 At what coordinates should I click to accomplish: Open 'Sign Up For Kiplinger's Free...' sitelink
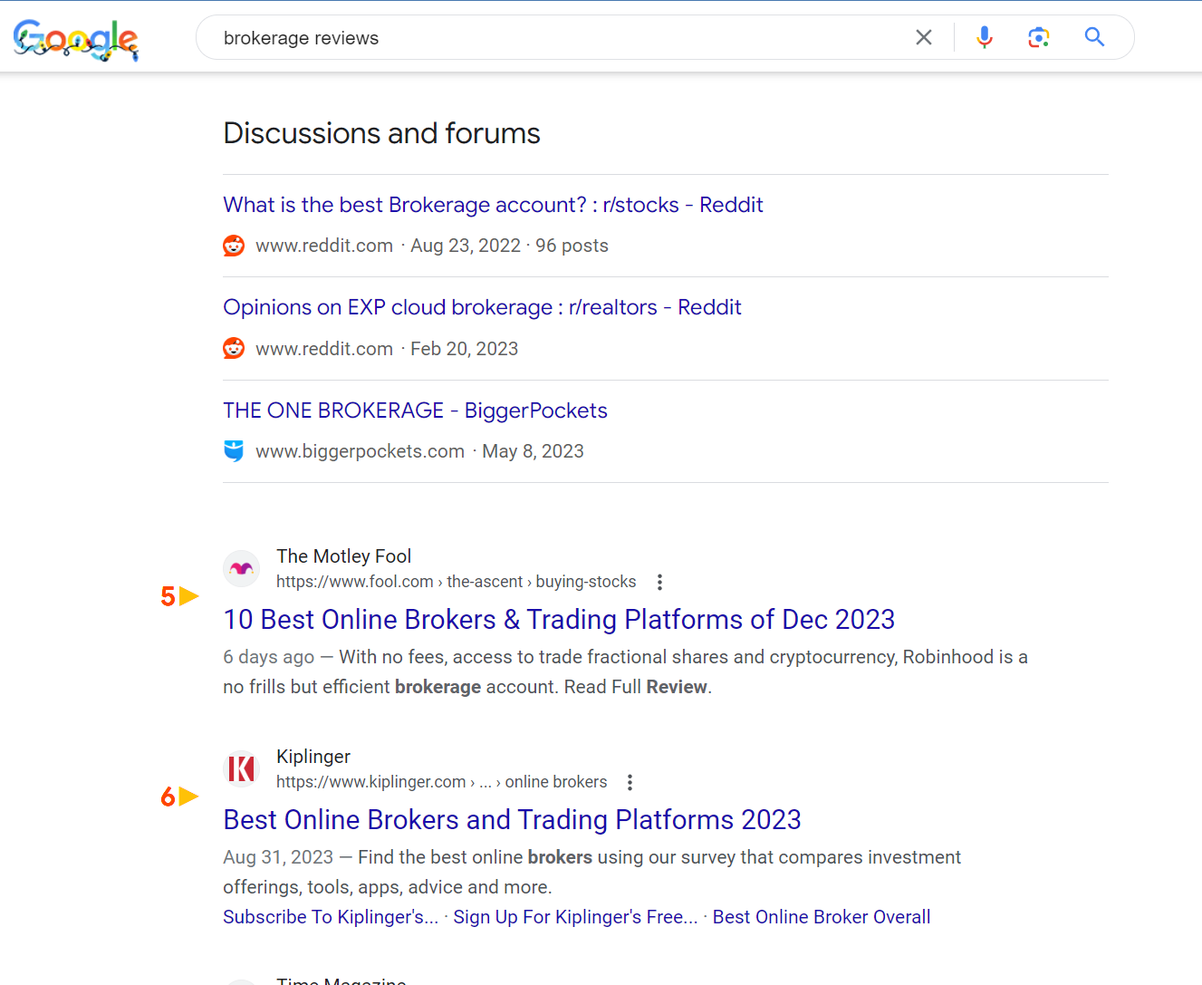pyautogui.click(x=575, y=917)
